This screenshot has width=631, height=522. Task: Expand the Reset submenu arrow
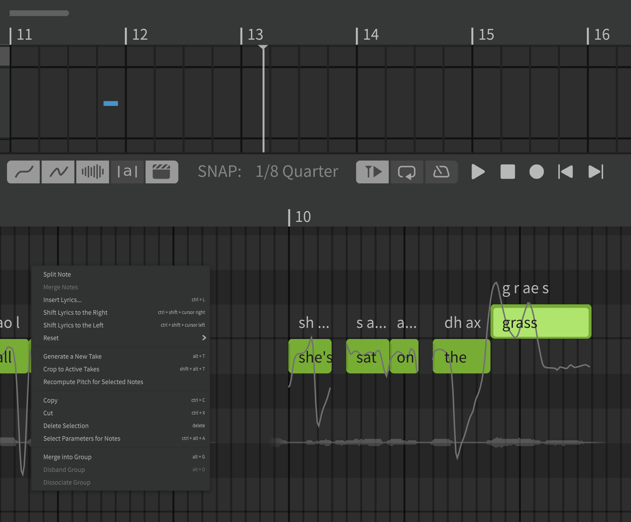pos(204,338)
